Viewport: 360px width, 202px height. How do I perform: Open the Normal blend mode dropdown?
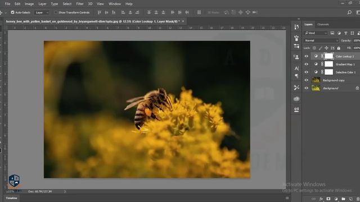tap(321, 40)
